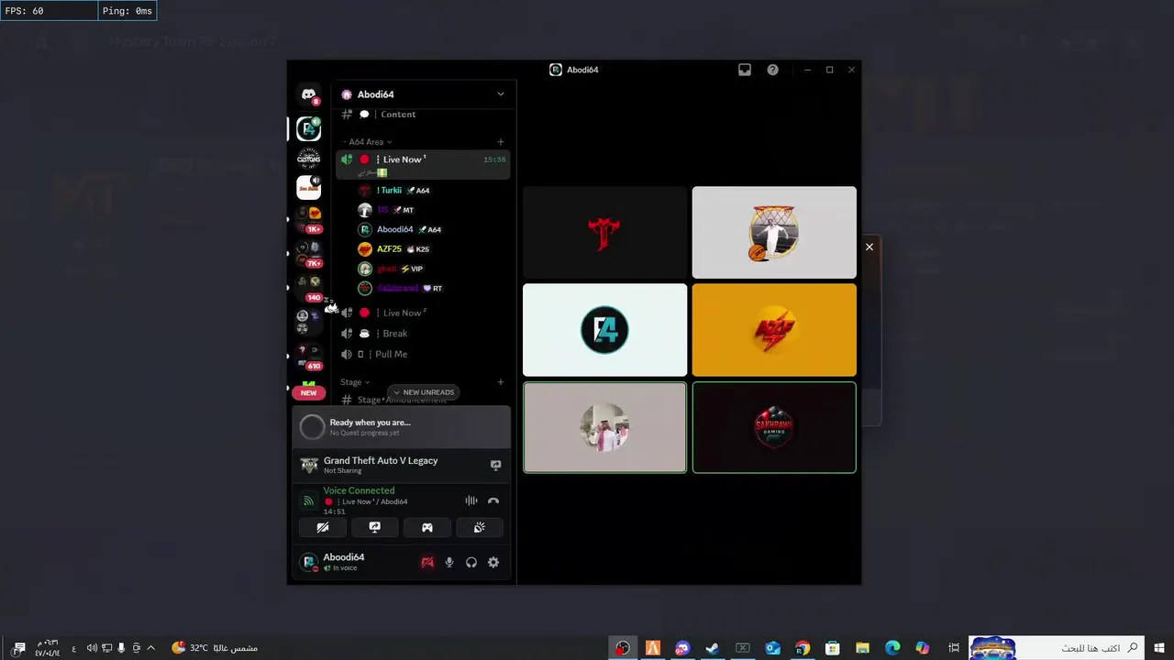Screen dimensions: 1174x660
Task: Select the F4 server icon in sidebar
Action: click(x=309, y=128)
